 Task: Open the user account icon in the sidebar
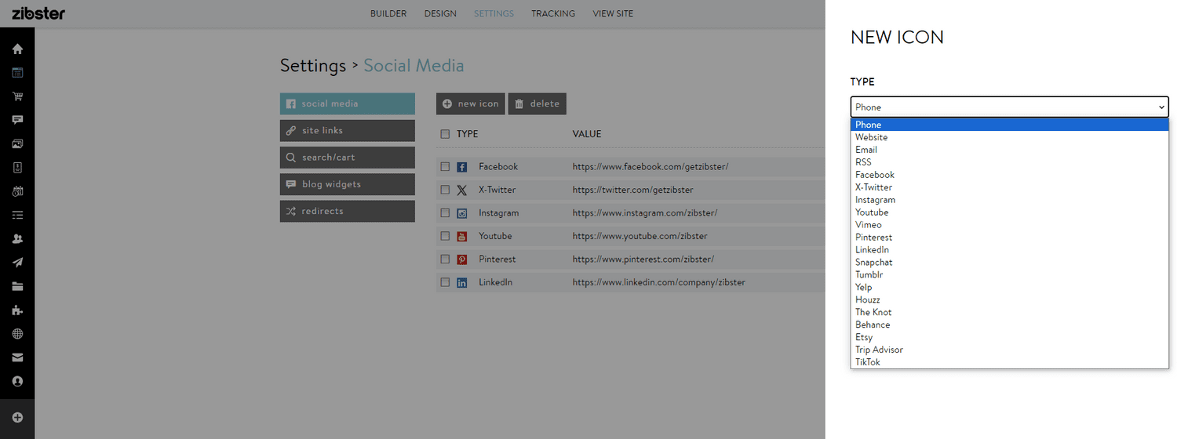(17, 381)
